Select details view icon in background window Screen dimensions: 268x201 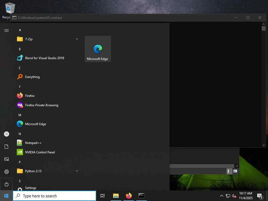pos(229,171)
